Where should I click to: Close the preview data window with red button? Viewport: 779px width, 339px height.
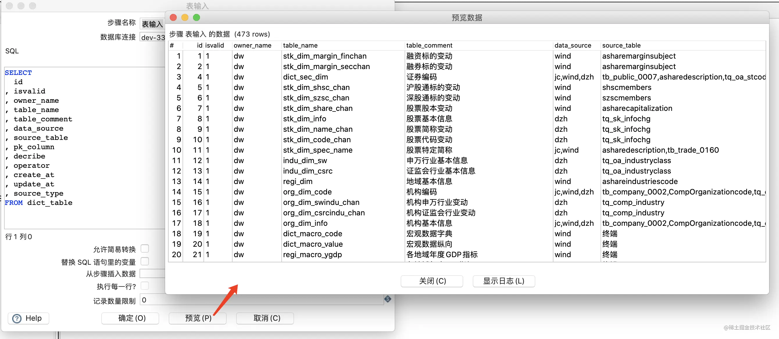click(173, 17)
